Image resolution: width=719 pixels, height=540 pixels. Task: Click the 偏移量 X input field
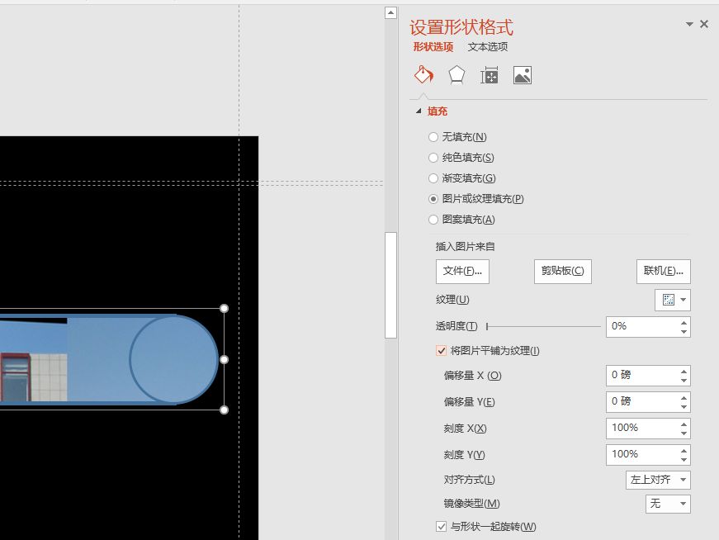tap(642, 376)
